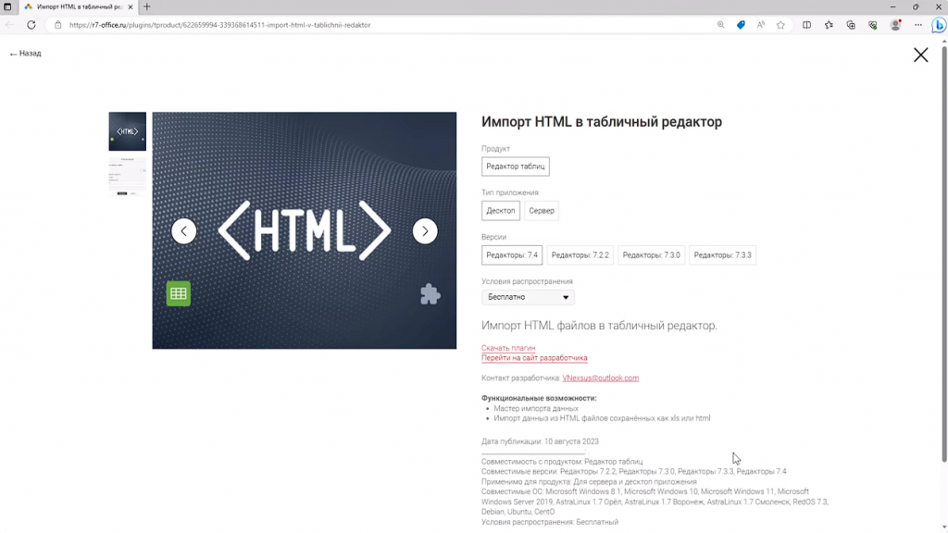Open the Bing Copilot sidebar icon
948x533 pixels.
(936, 25)
